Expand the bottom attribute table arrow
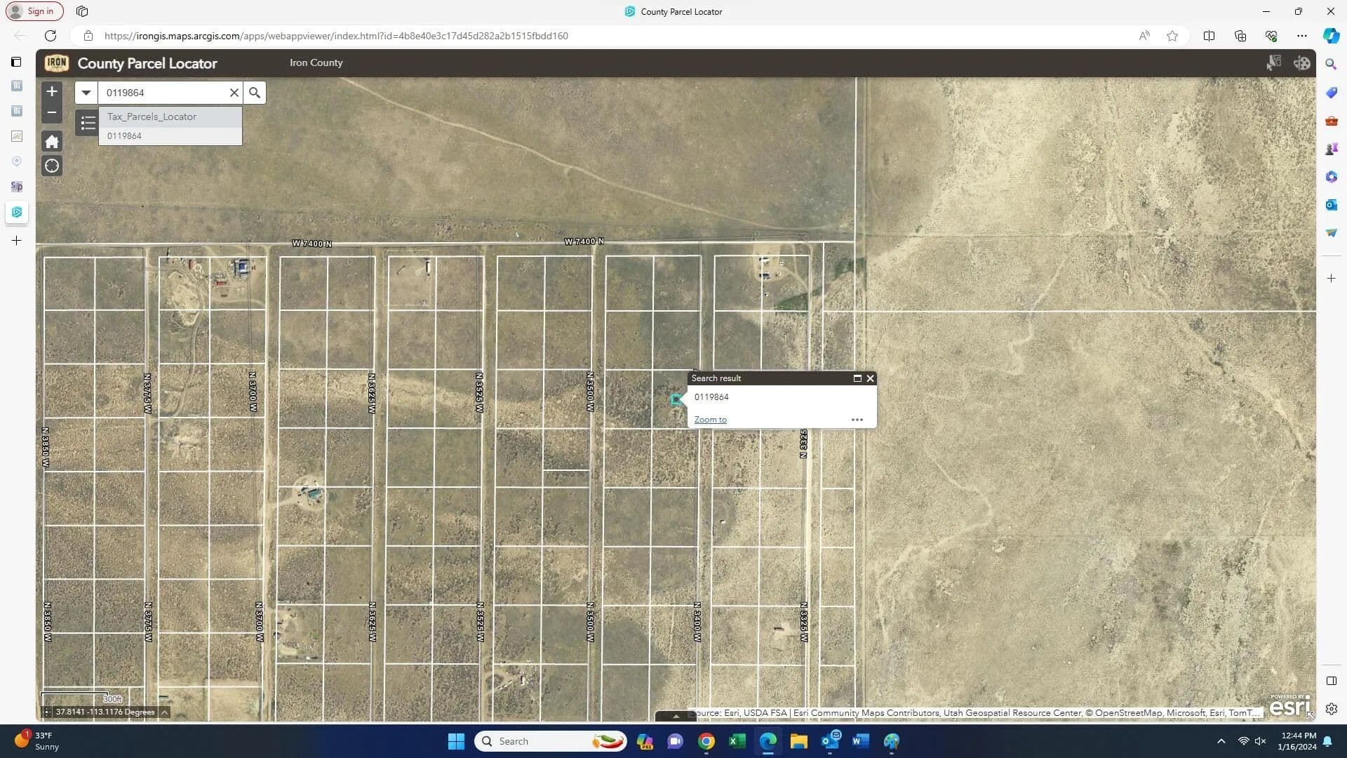Screen dimensions: 1347x758 676,716
